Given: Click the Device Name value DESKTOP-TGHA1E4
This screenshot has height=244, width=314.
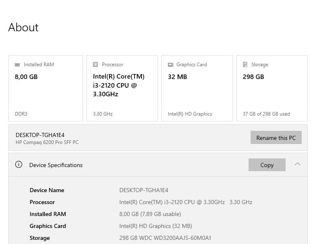Looking at the screenshot, I should [x=144, y=190].
